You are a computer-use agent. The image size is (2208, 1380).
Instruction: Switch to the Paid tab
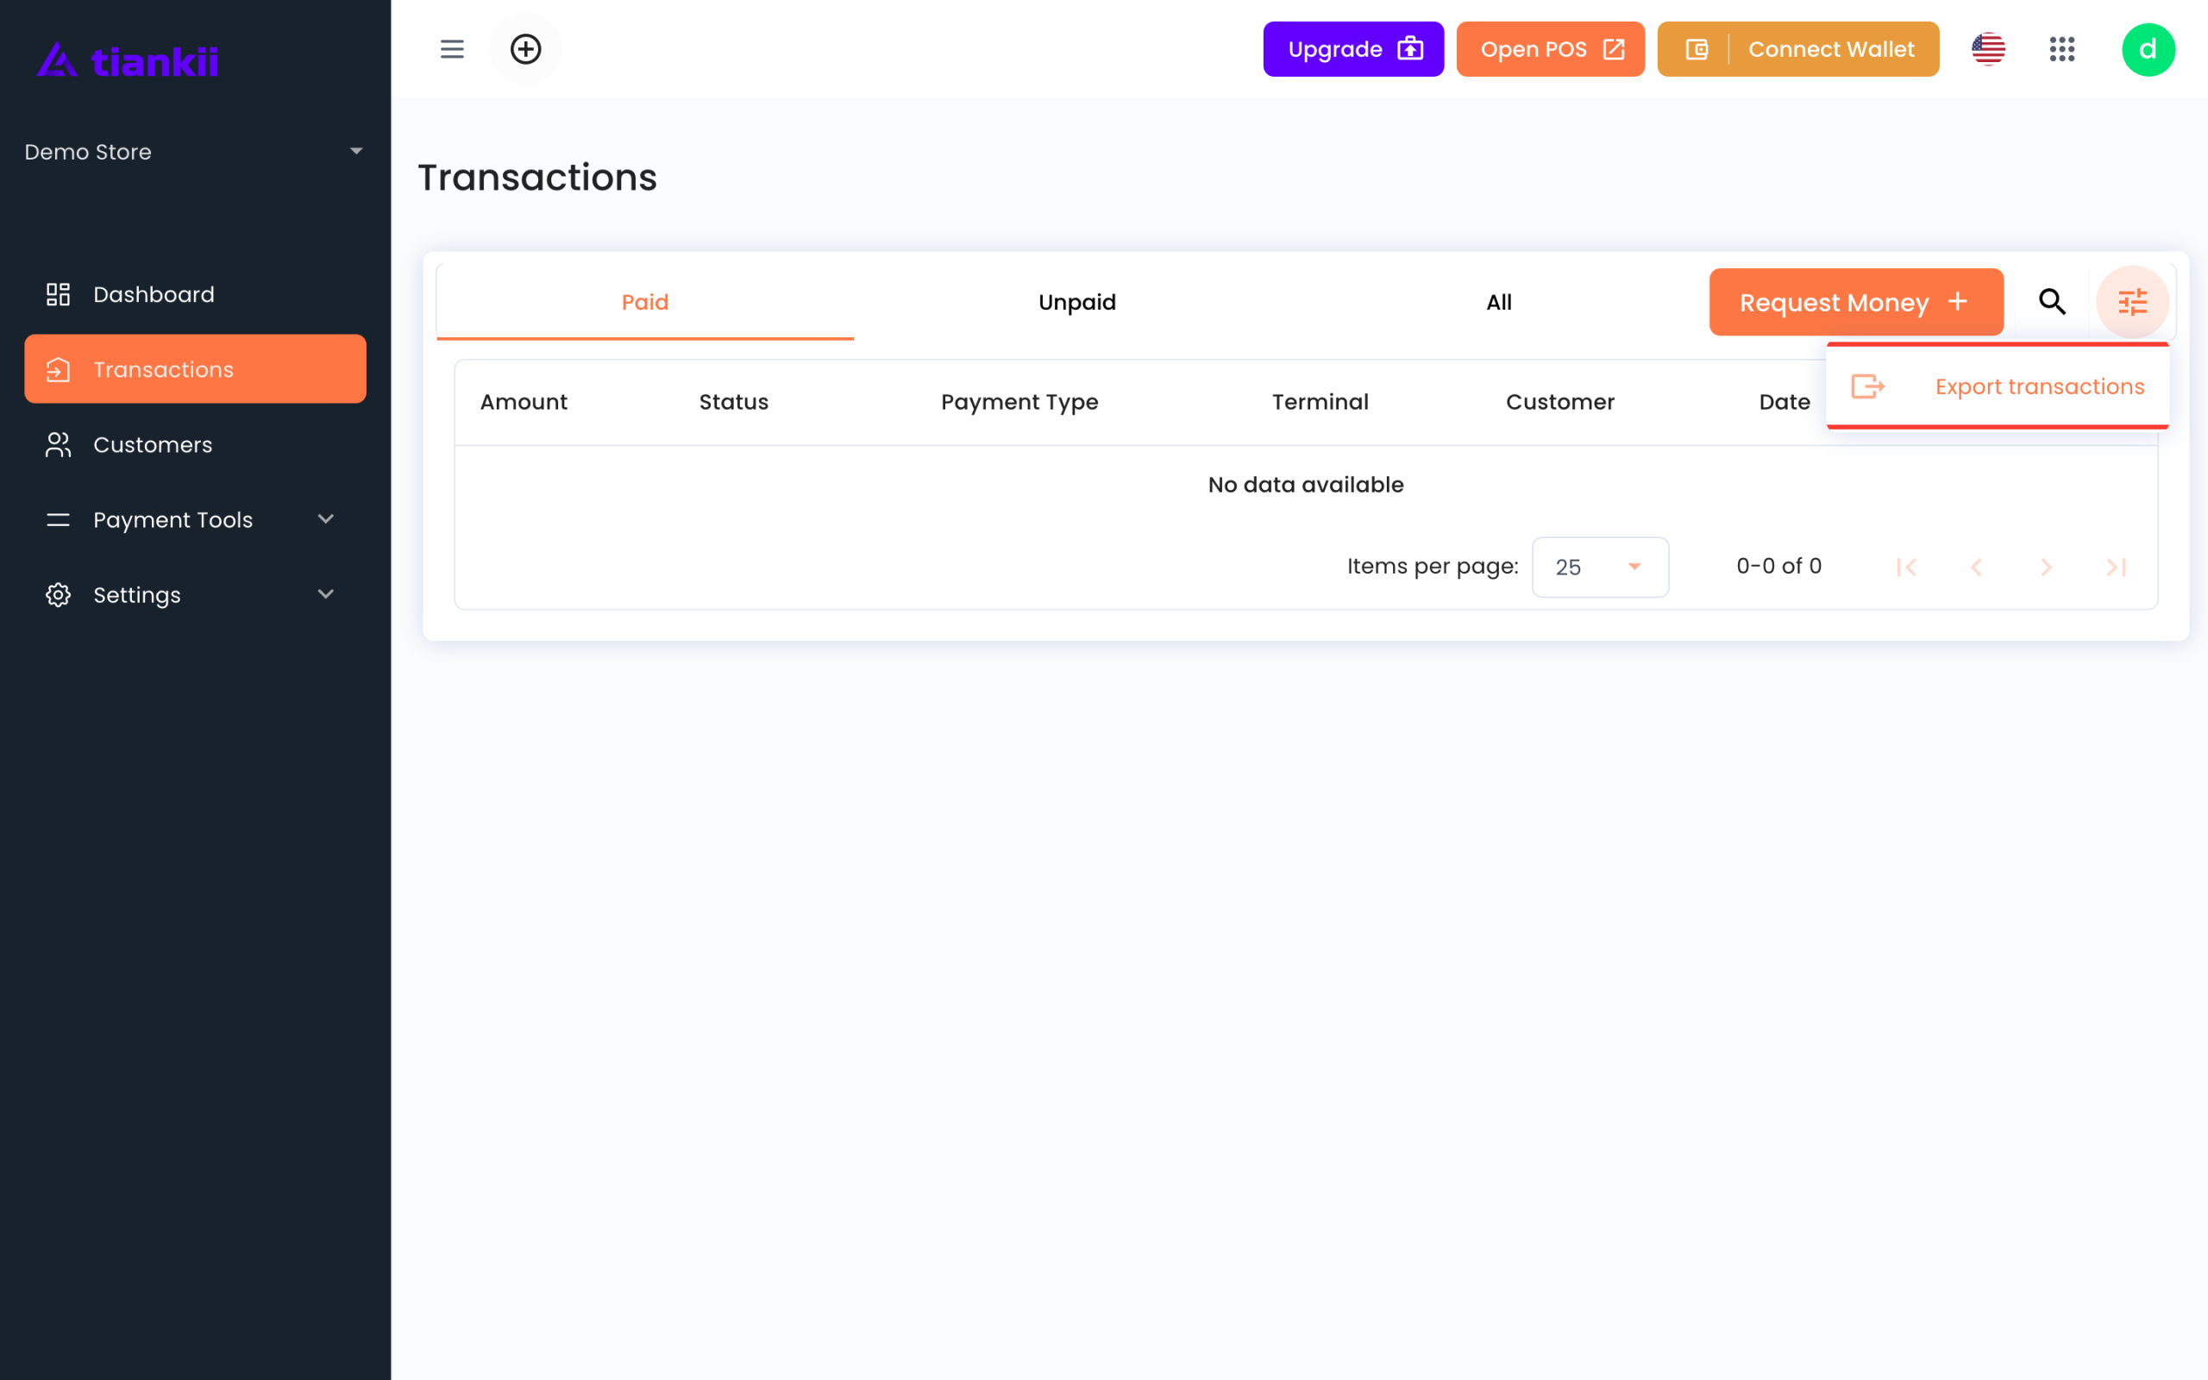pyautogui.click(x=645, y=302)
